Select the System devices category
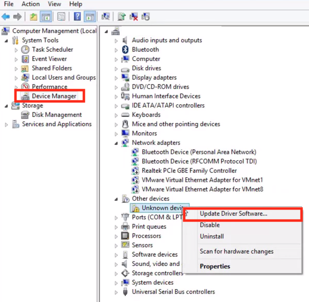The height and width of the screenshot is (302, 309). 153,283
